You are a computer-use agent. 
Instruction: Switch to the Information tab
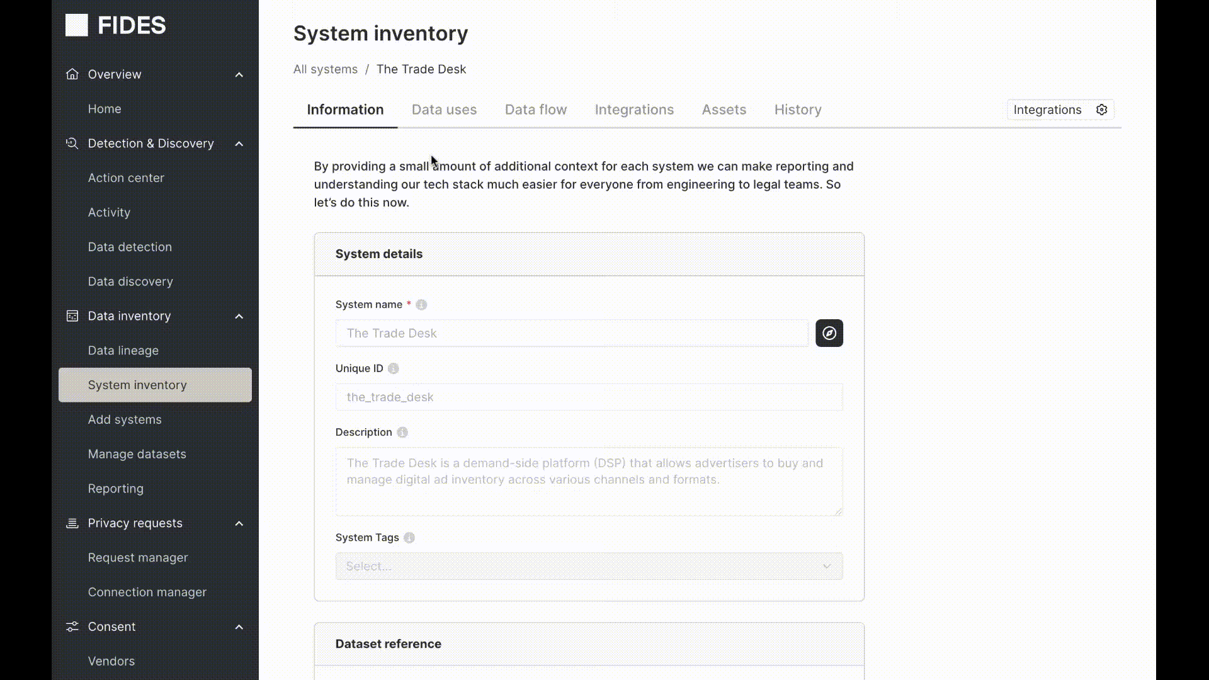pyautogui.click(x=345, y=110)
